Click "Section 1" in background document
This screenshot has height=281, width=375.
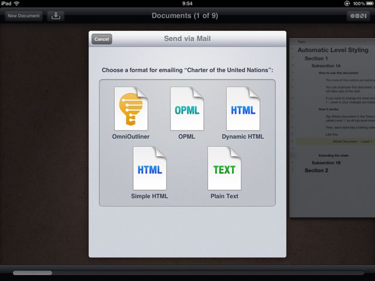click(316, 59)
